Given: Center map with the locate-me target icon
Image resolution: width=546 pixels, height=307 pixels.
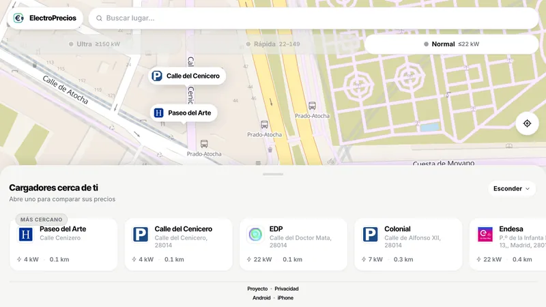Looking at the screenshot, I should 527,123.
